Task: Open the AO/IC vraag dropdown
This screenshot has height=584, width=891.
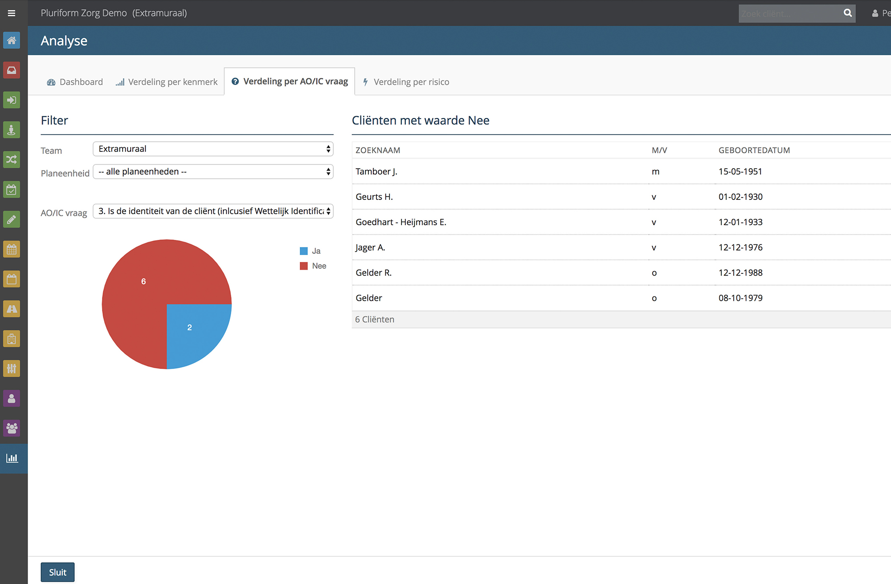Action: click(213, 211)
